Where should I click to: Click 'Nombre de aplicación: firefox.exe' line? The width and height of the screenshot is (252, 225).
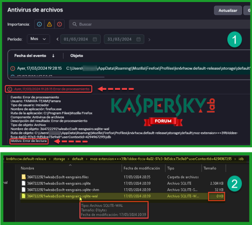pyautogui.click(x=36, y=109)
